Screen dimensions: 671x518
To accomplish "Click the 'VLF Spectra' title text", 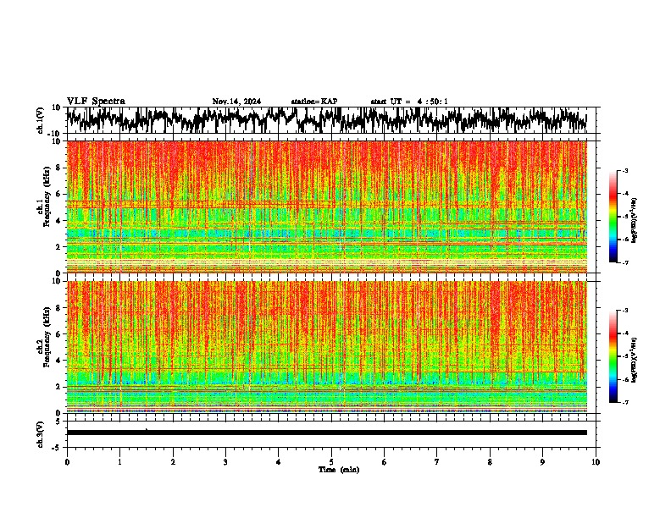I will pyautogui.click(x=96, y=102).
